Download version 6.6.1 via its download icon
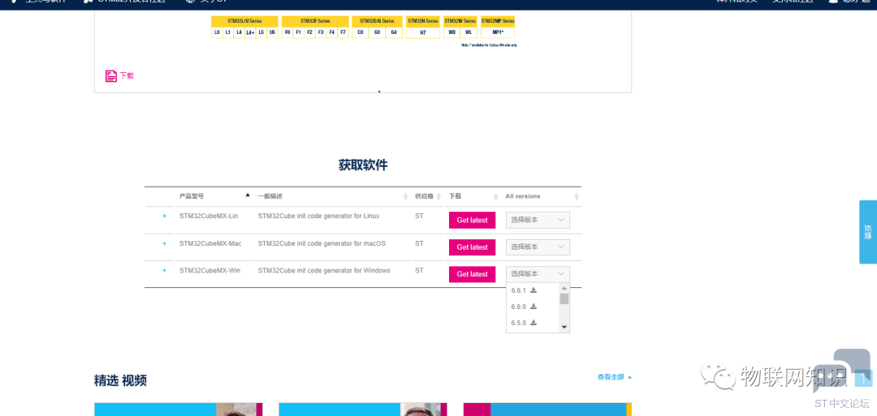This screenshot has height=416, width=877. [x=534, y=290]
